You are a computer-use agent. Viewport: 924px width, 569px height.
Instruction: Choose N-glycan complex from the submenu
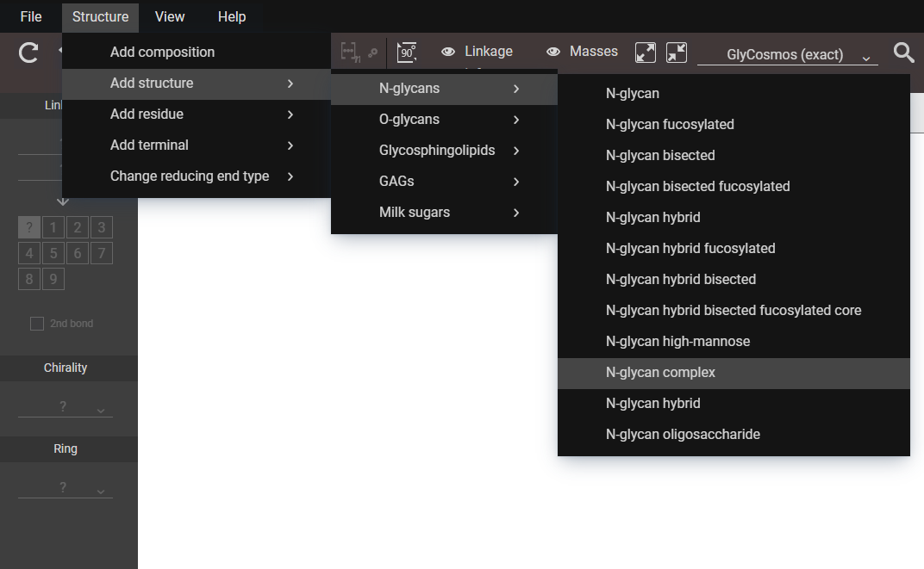point(660,373)
